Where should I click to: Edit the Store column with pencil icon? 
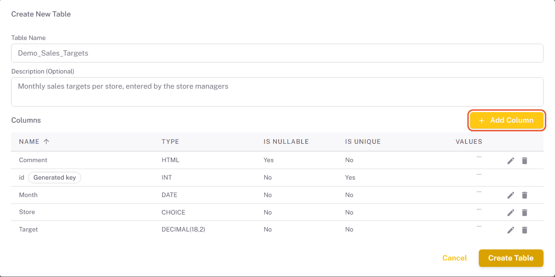click(x=511, y=212)
